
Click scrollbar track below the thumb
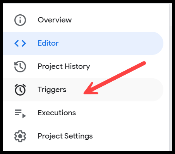tap(171, 88)
